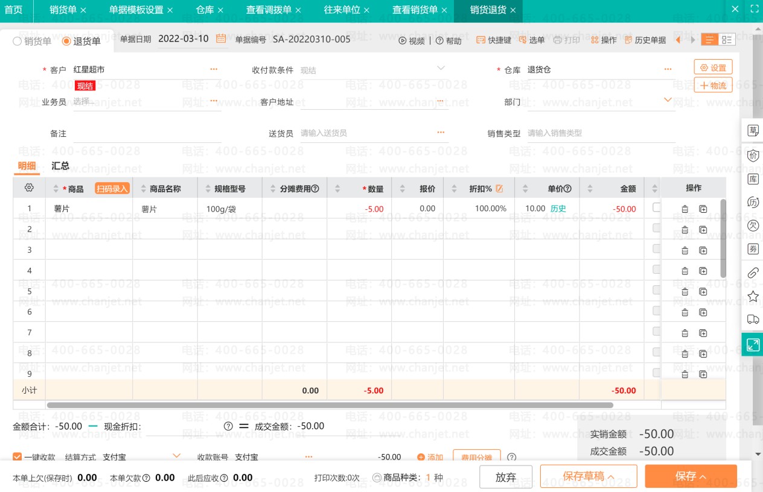This screenshot has height=492, width=763.
Task: Copy row 1 薯片 with duplicate icon
Action: pos(703,209)
